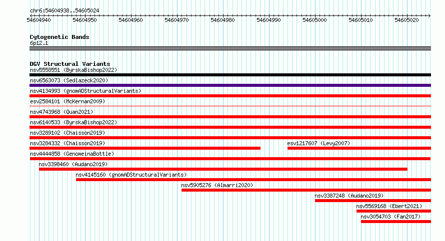Screen dimensions: 445x241
Task: Select the nsv5569168 red bar
Action: point(393,211)
